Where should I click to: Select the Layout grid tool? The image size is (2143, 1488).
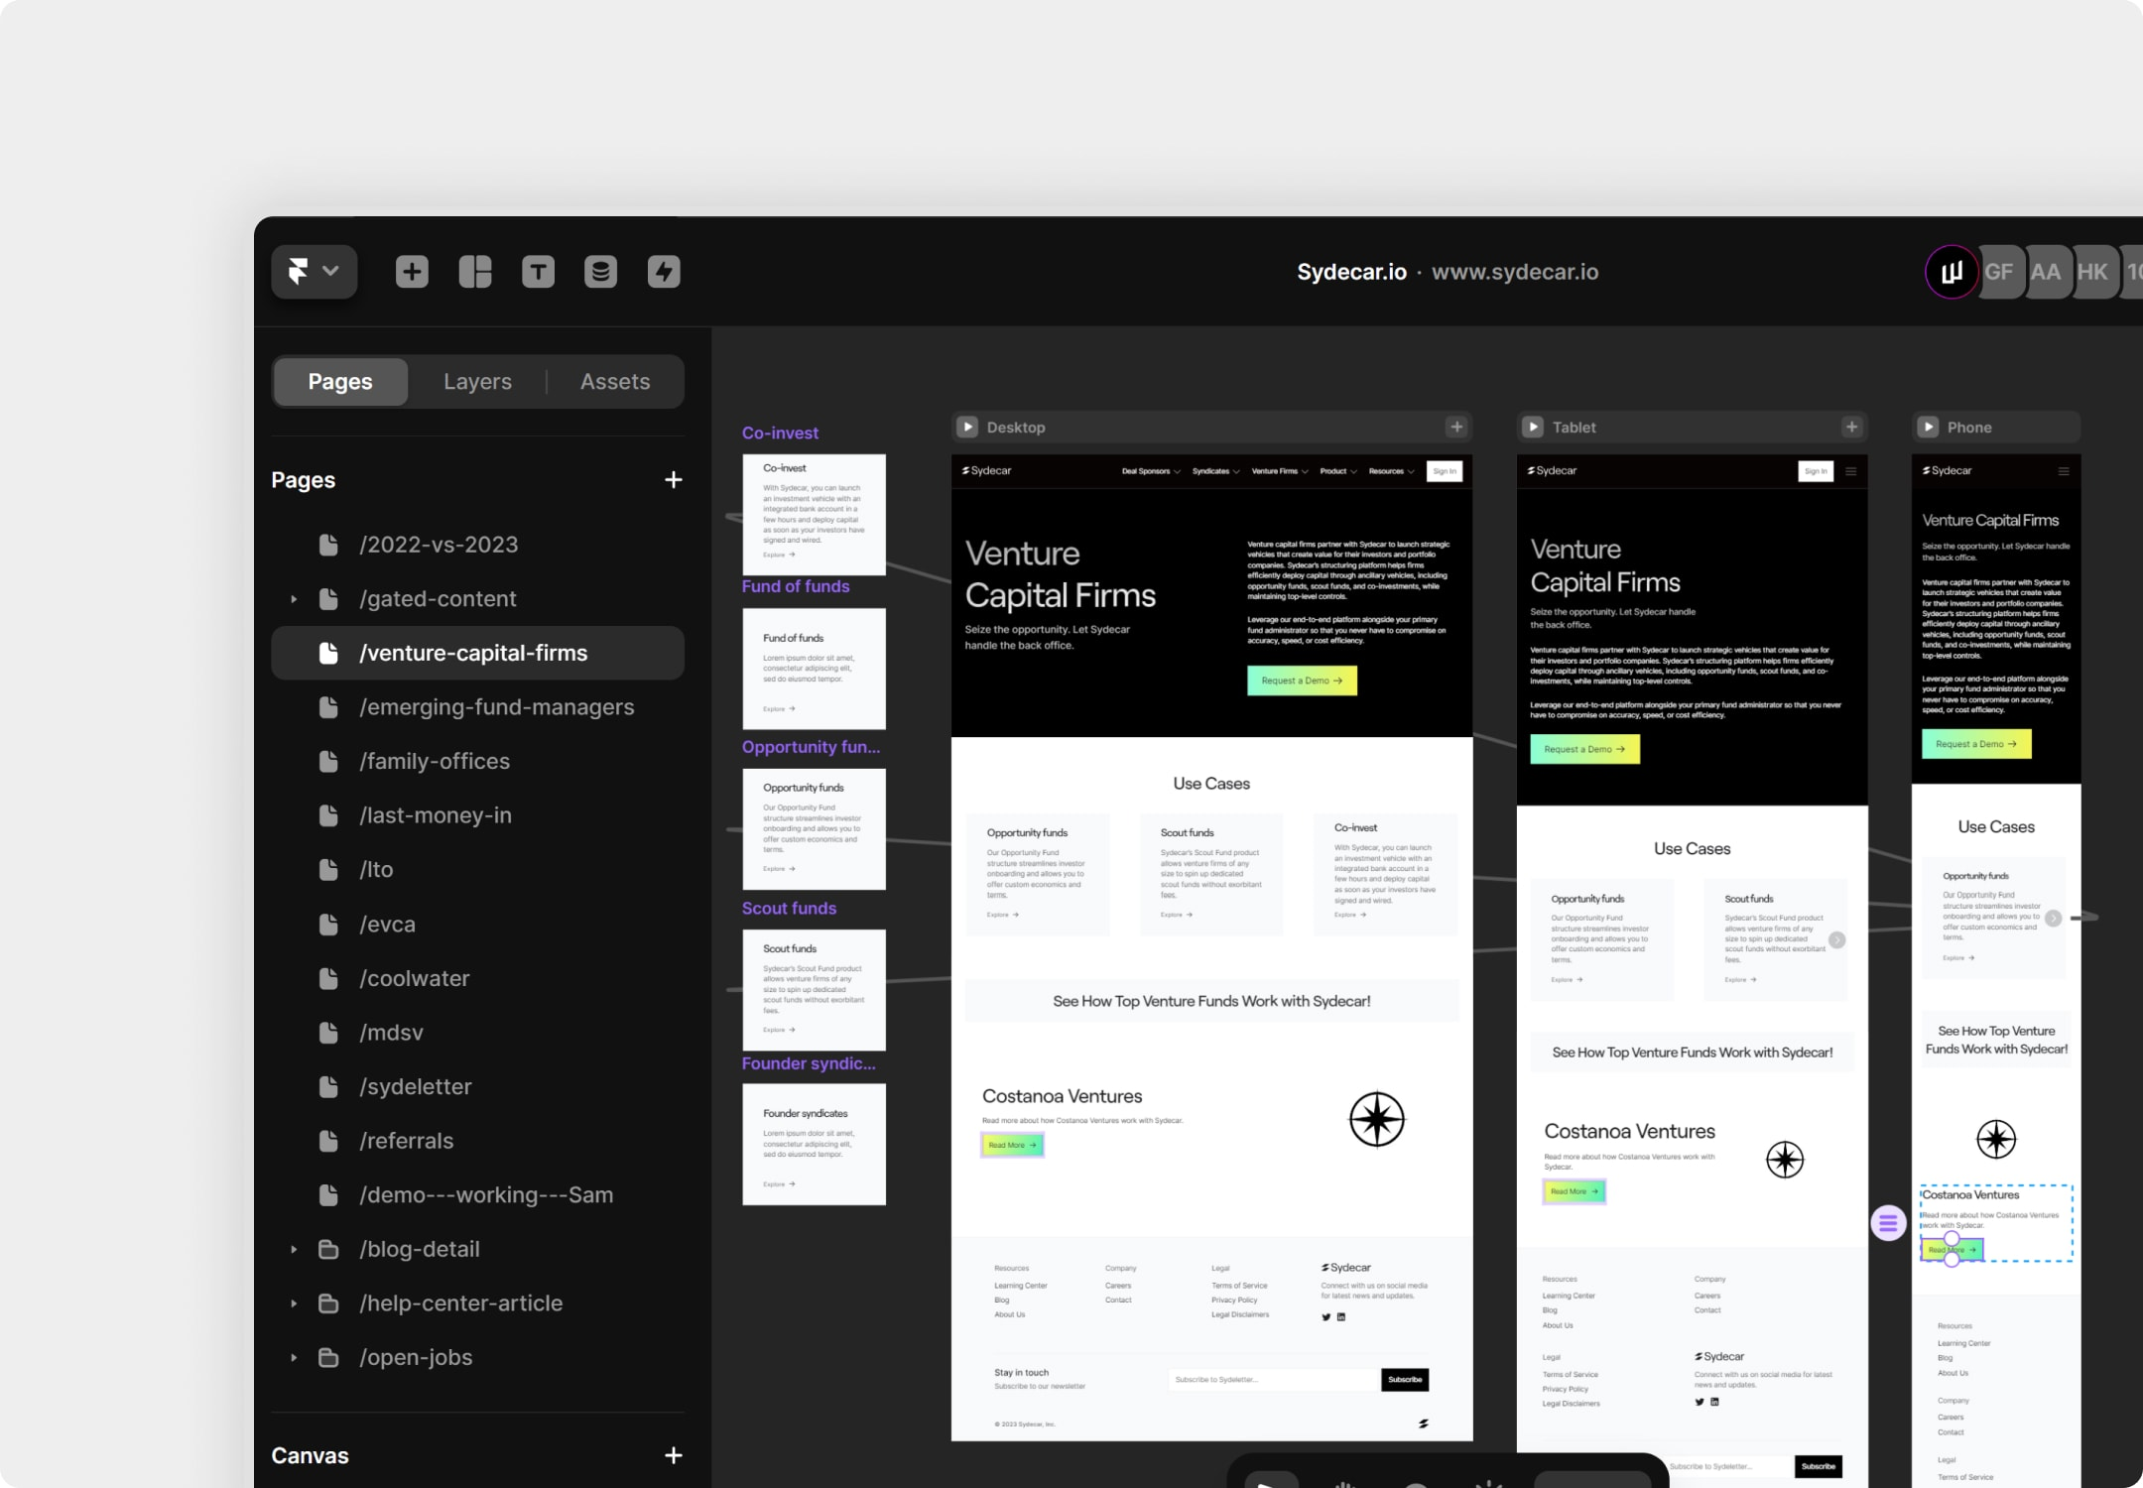tap(475, 271)
